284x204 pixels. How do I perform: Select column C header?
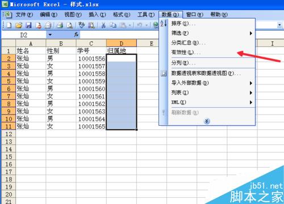(x=91, y=44)
